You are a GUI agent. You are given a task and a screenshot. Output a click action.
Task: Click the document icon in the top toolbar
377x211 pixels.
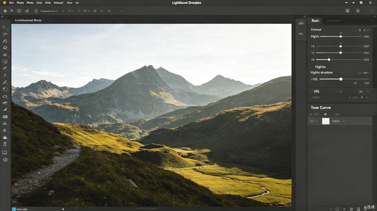pos(36,11)
